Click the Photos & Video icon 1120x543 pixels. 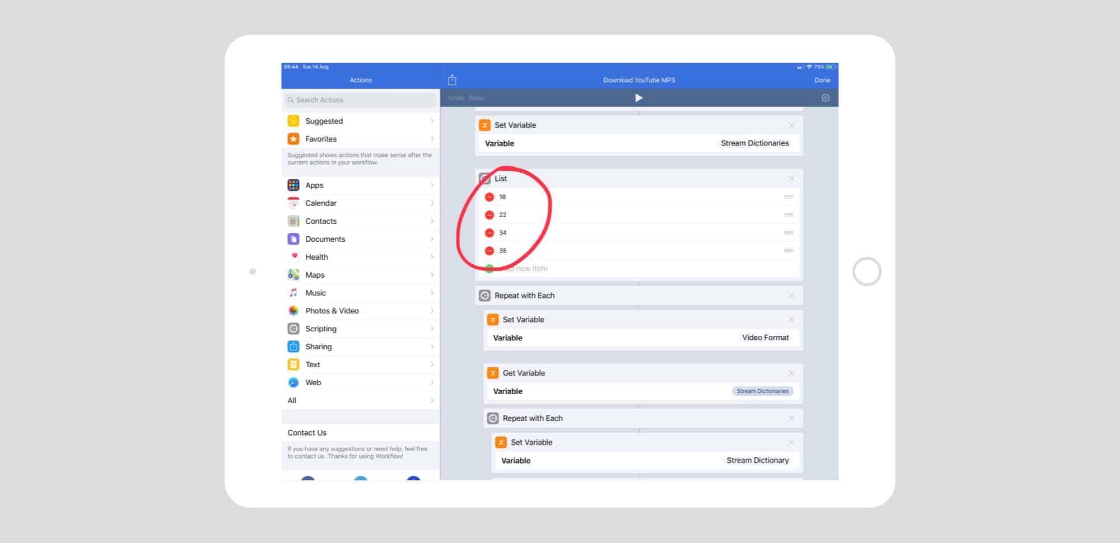point(293,311)
